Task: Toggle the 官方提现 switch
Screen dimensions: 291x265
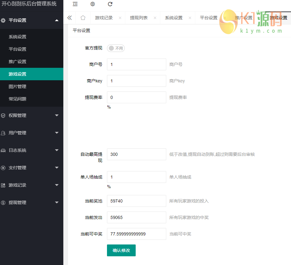Action: coord(116,48)
